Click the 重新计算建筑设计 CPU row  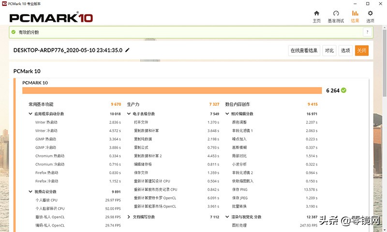coord(177,181)
